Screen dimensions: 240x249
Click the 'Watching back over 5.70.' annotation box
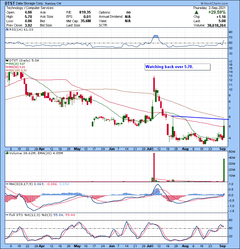click(177, 67)
